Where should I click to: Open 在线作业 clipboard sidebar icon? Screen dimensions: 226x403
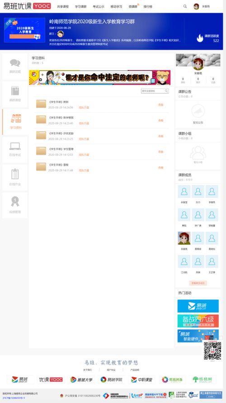[15, 174]
